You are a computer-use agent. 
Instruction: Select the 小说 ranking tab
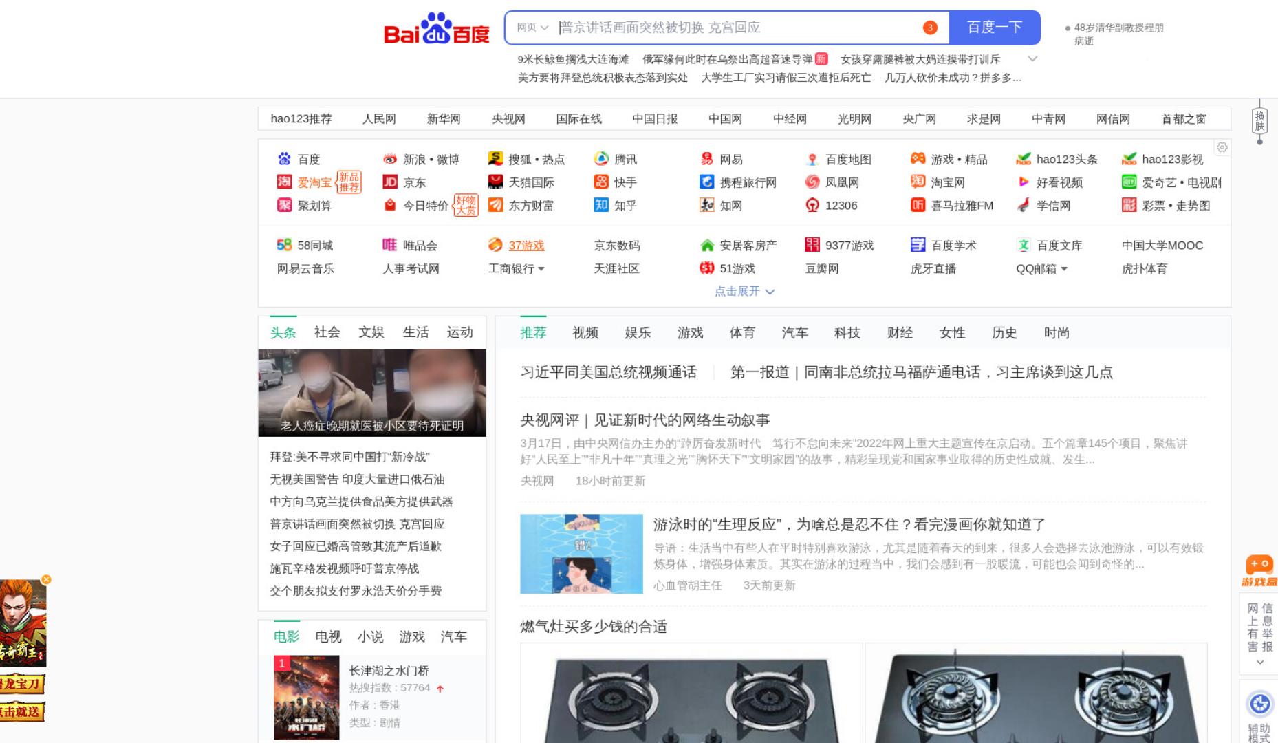point(370,637)
